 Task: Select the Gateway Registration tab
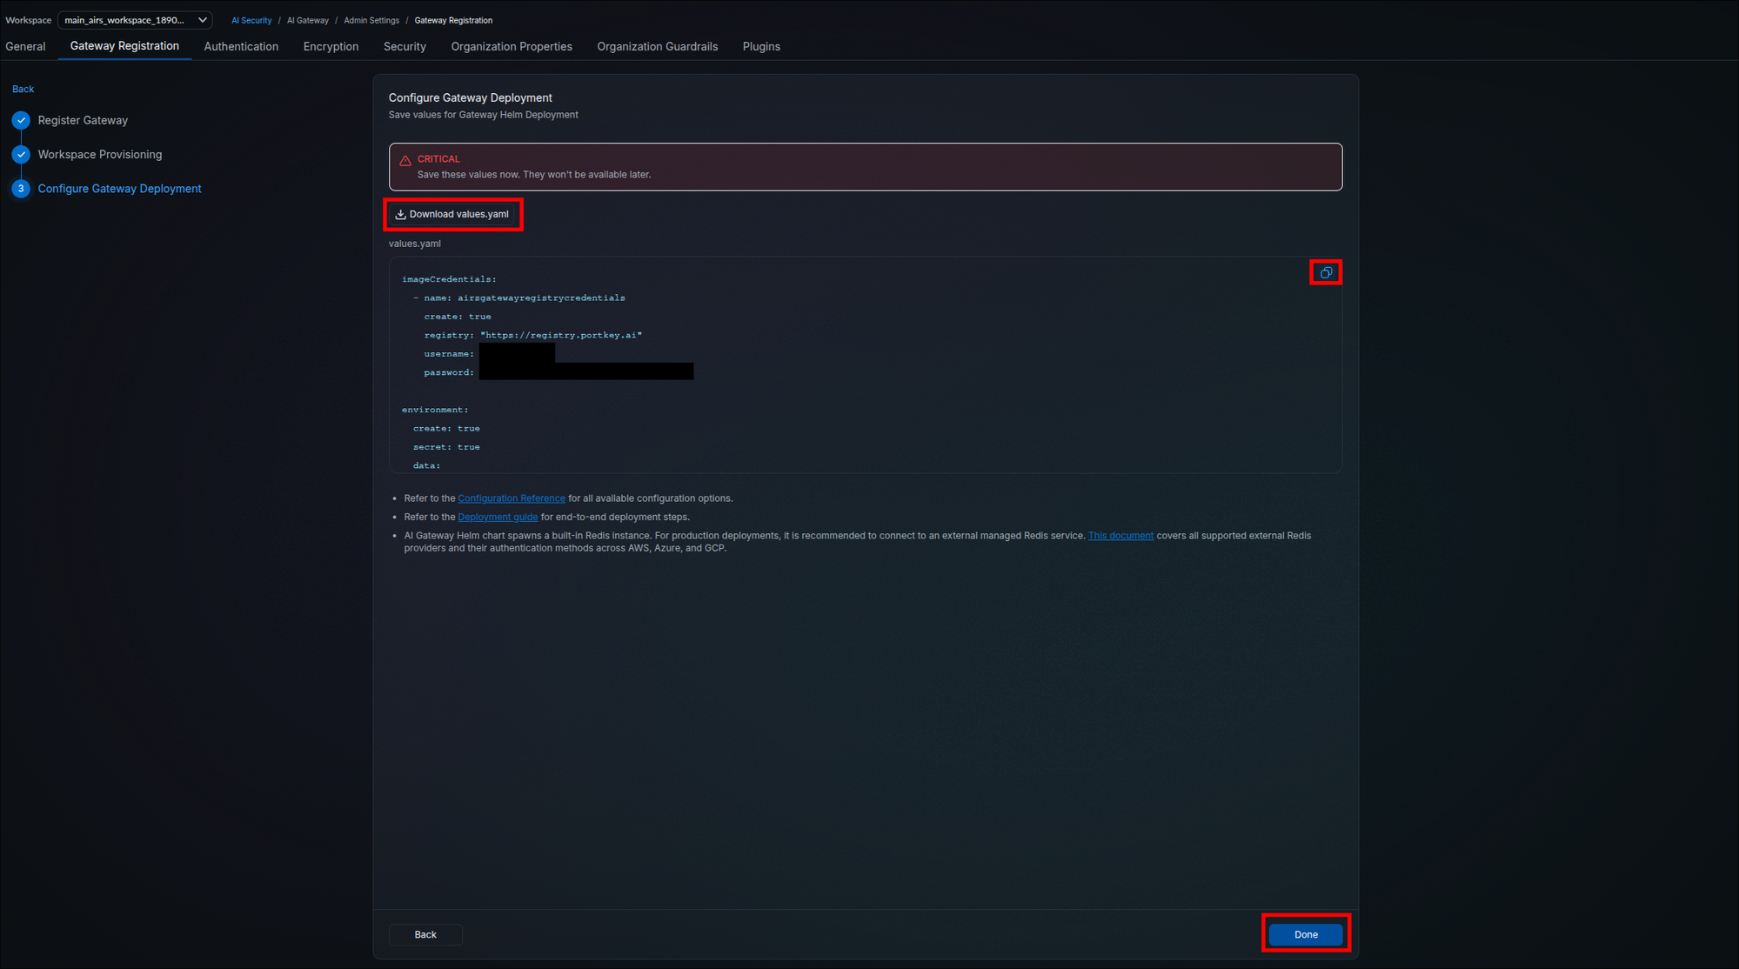124,46
